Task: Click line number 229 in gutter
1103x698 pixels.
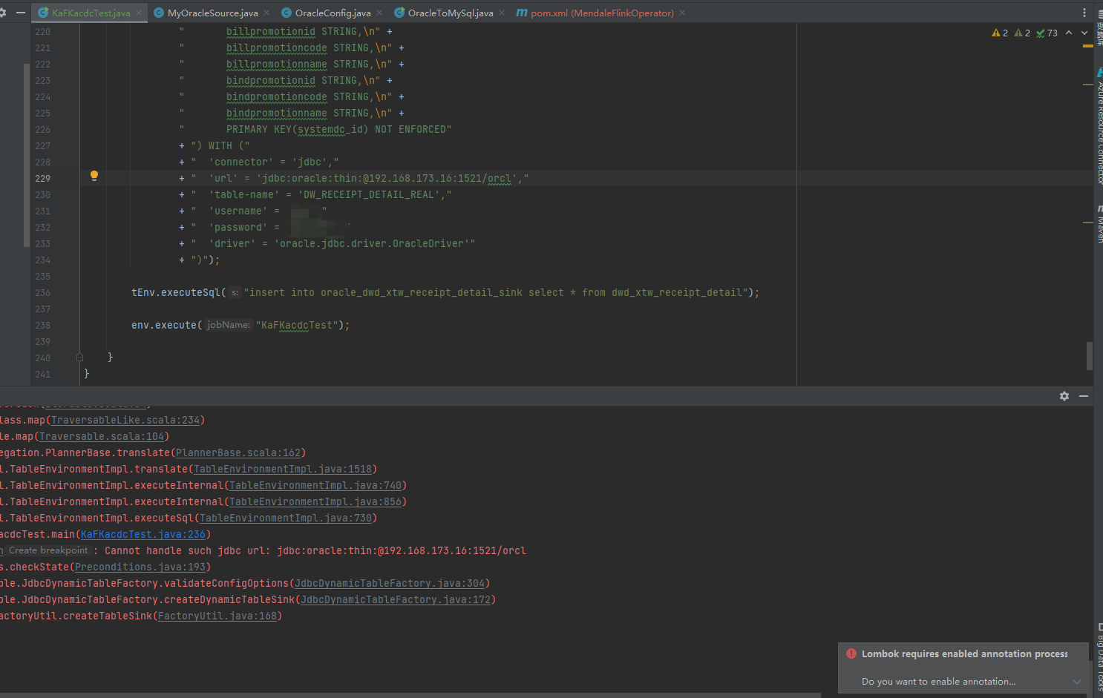Action: [x=42, y=178]
